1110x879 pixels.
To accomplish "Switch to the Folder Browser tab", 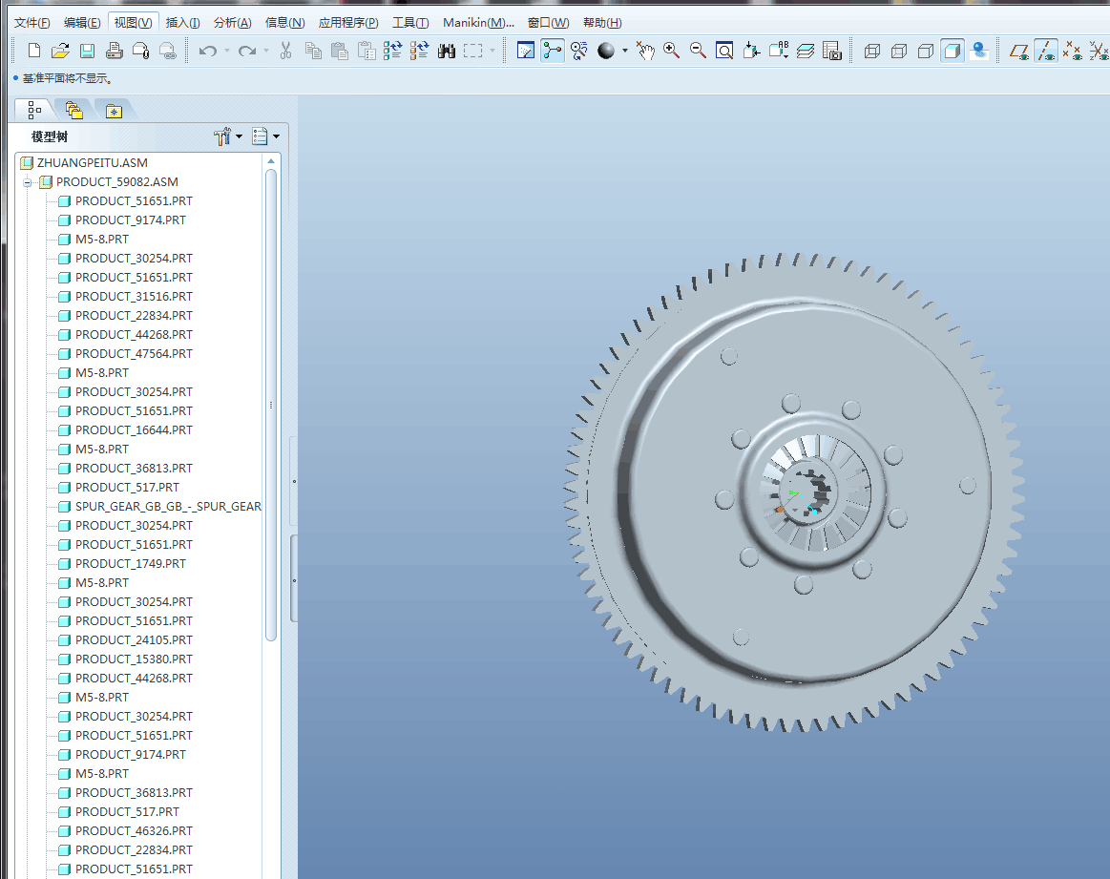I will pyautogui.click(x=73, y=111).
